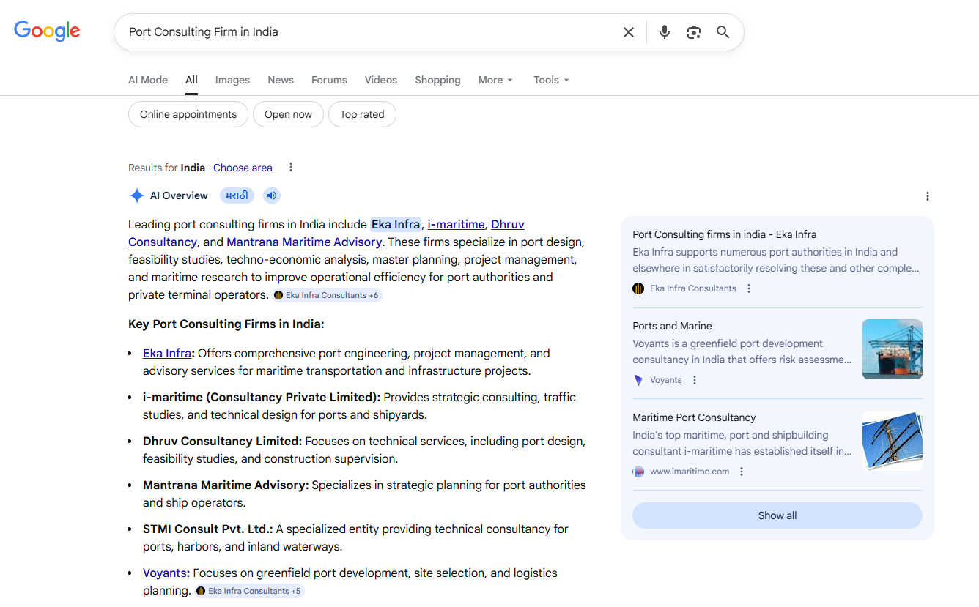Listen to the AI Overview audio
This screenshot has width=979, height=607.
[272, 195]
